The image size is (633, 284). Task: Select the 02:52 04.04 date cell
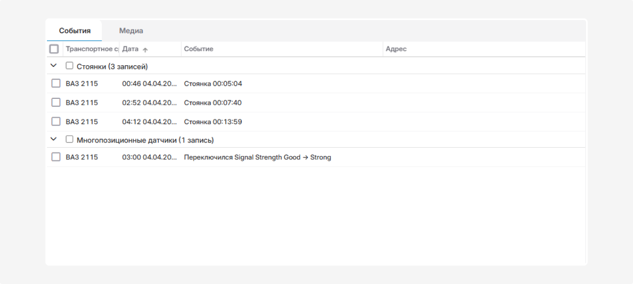[150, 103]
